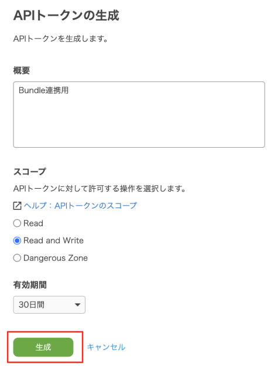Open the 30日間 validity period dropdown
The height and width of the screenshot is (374, 274).
(x=49, y=305)
